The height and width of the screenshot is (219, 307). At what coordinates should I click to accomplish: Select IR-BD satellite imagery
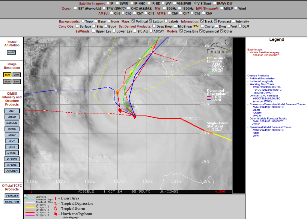(x=149, y=3)
